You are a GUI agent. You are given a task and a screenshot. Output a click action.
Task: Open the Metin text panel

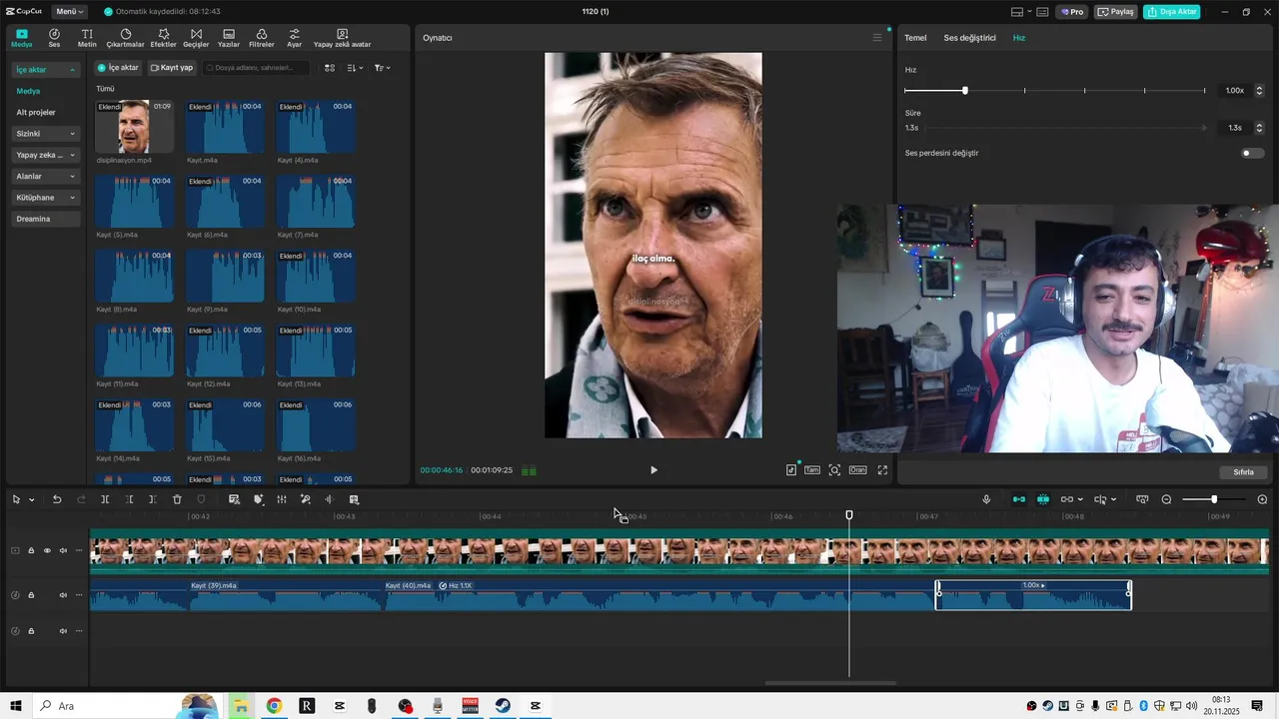point(87,38)
